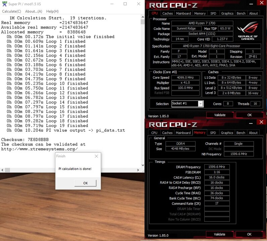267x241 pixels.
Task: Click the Super PI app icon in title bar
Action: tap(4, 4)
